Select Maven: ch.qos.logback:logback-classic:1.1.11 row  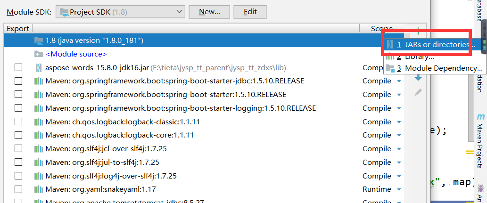click(x=204, y=122)
